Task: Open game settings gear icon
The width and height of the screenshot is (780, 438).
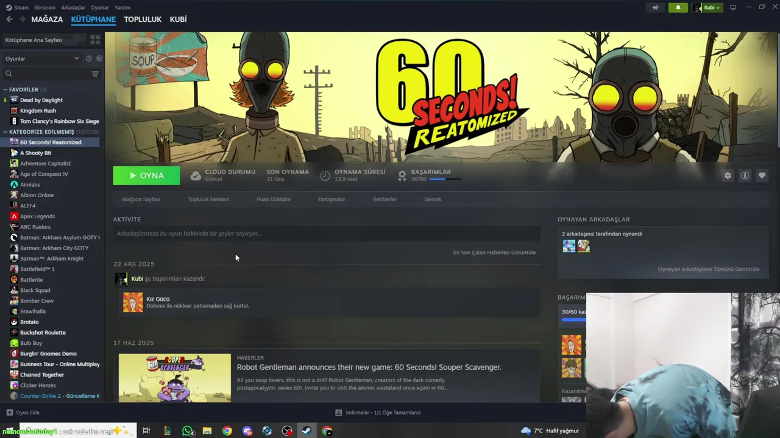Action: [728, 175]
